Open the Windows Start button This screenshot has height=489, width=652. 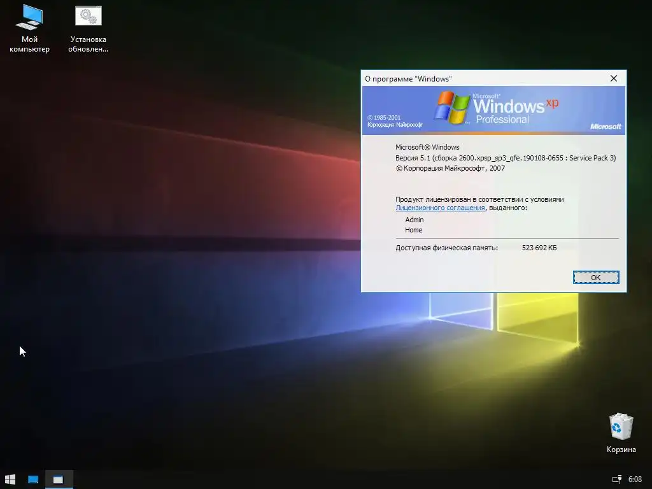click(x=10, y=479)
